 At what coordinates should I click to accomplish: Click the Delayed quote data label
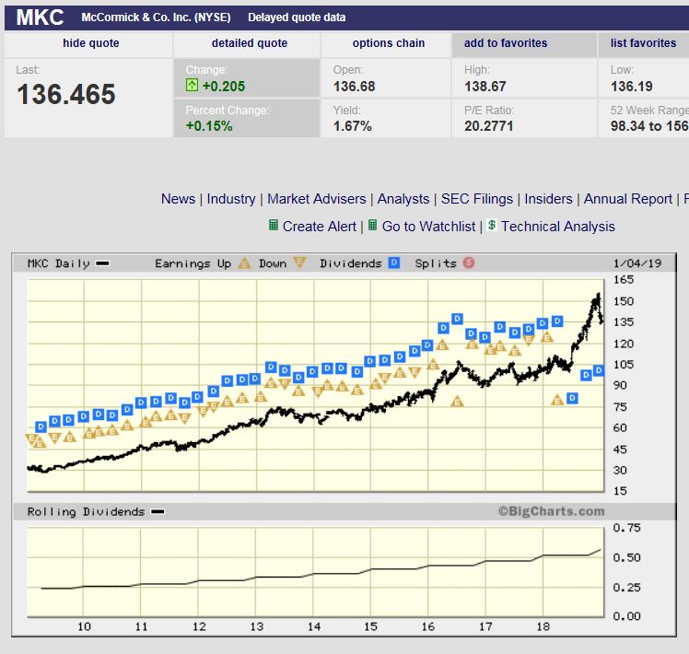297,18
